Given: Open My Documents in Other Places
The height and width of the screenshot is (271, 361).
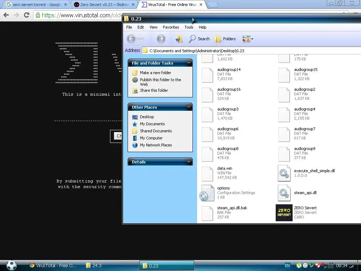Looking at the screenshot, I should (152, 124).
